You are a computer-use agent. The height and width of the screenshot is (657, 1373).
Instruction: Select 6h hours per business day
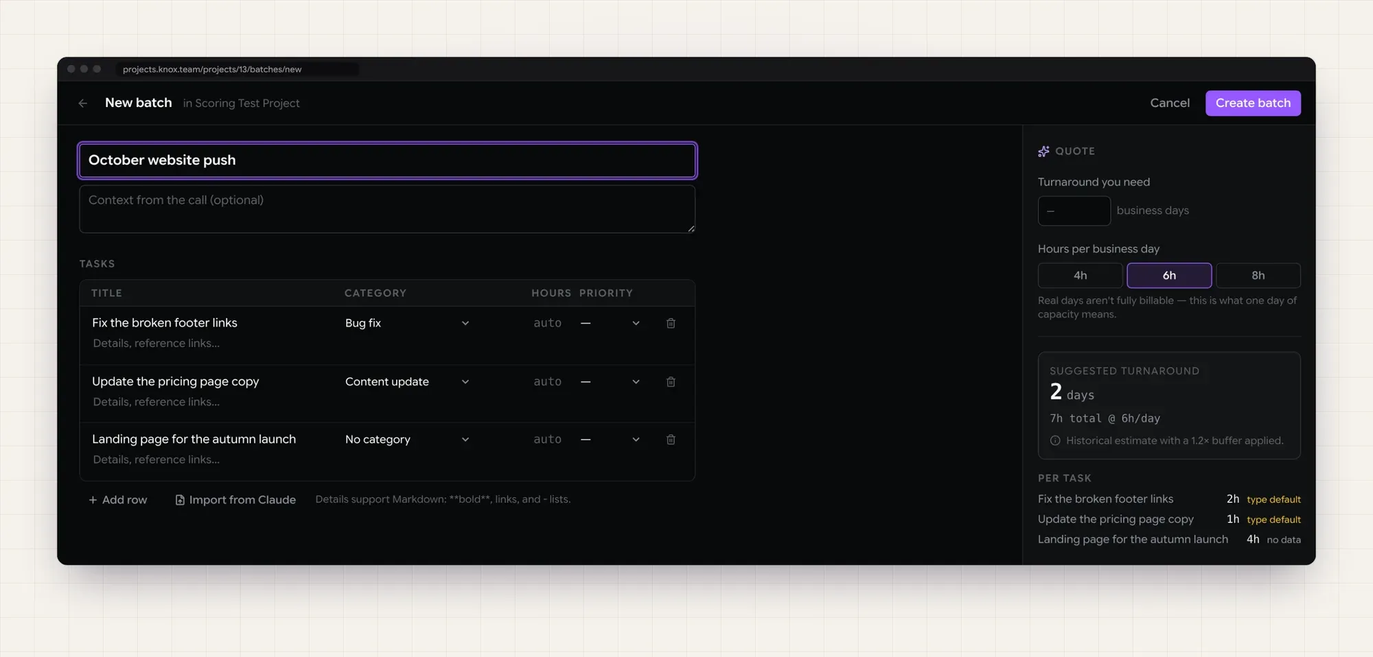click(1169, 275)
